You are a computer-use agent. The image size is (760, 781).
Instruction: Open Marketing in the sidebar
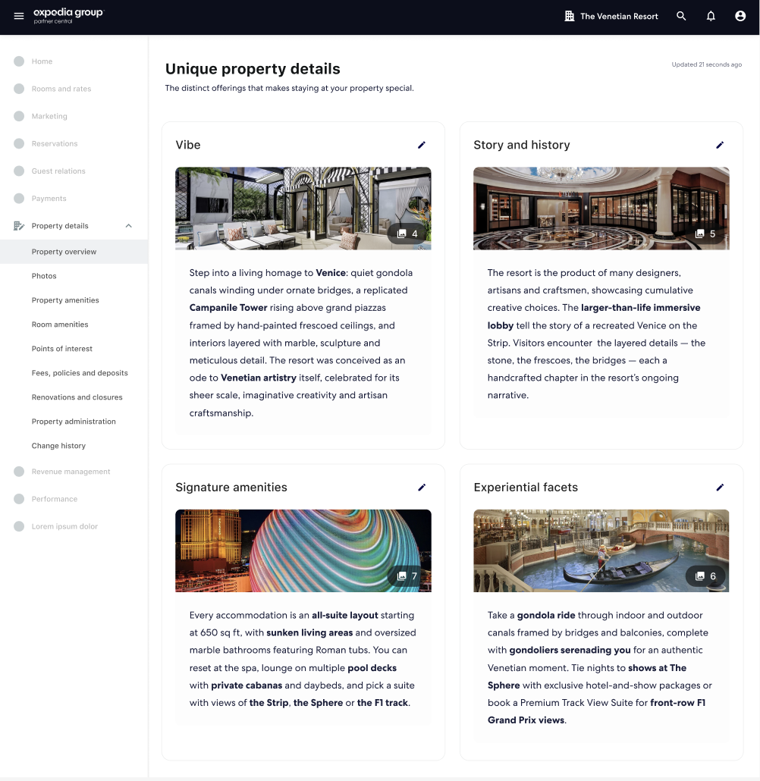(49, 116)
